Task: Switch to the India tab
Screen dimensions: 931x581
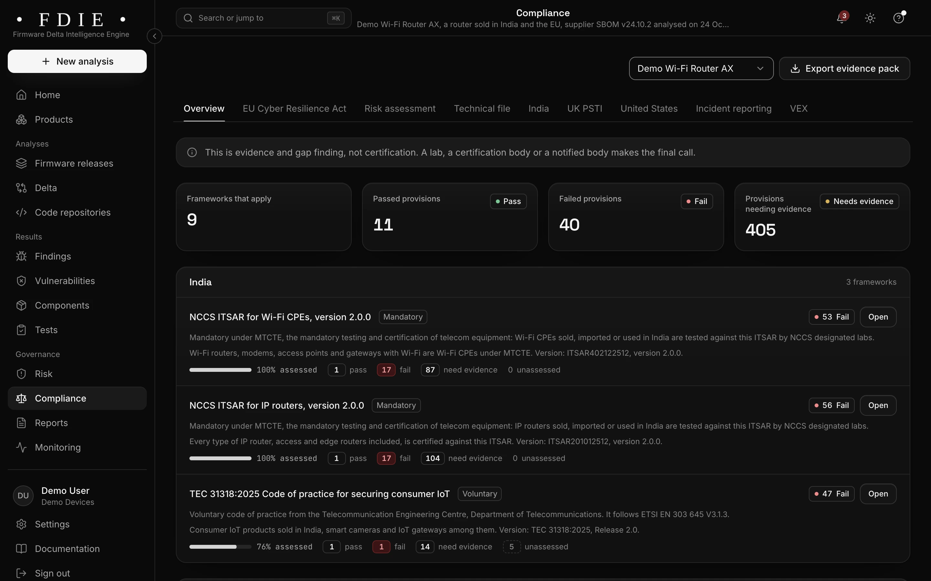Action: (x=539, y=109)
